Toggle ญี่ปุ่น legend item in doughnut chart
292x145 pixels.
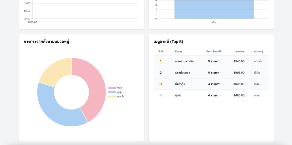[x=115, y=92]
